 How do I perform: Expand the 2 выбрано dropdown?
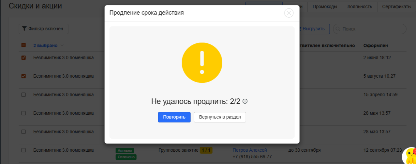[48, 45]
